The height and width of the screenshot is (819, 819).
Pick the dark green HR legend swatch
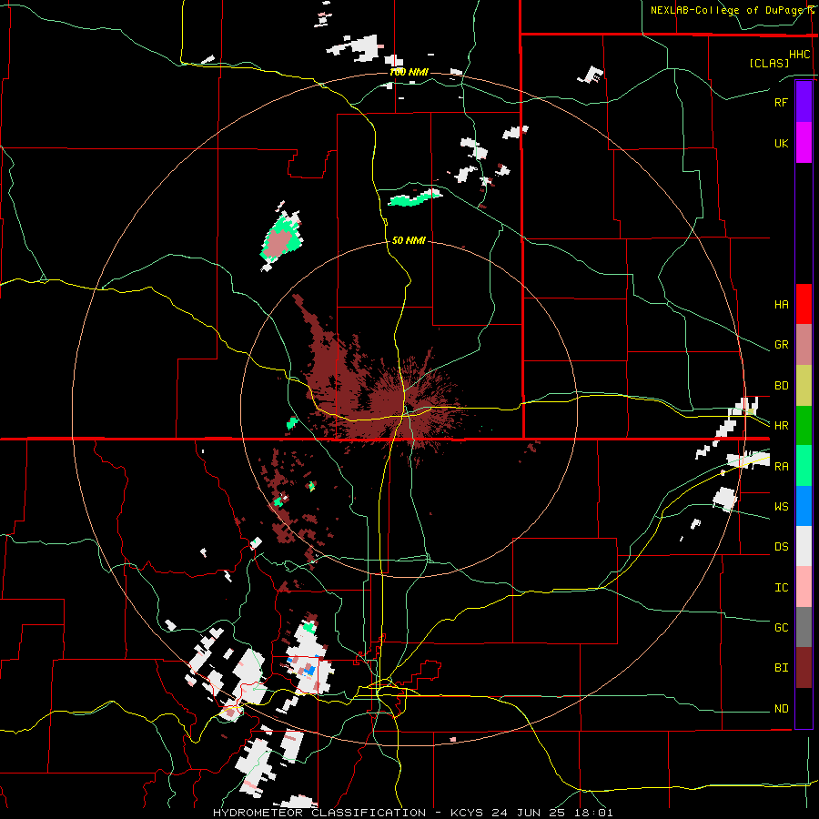(x=804, y=425)
